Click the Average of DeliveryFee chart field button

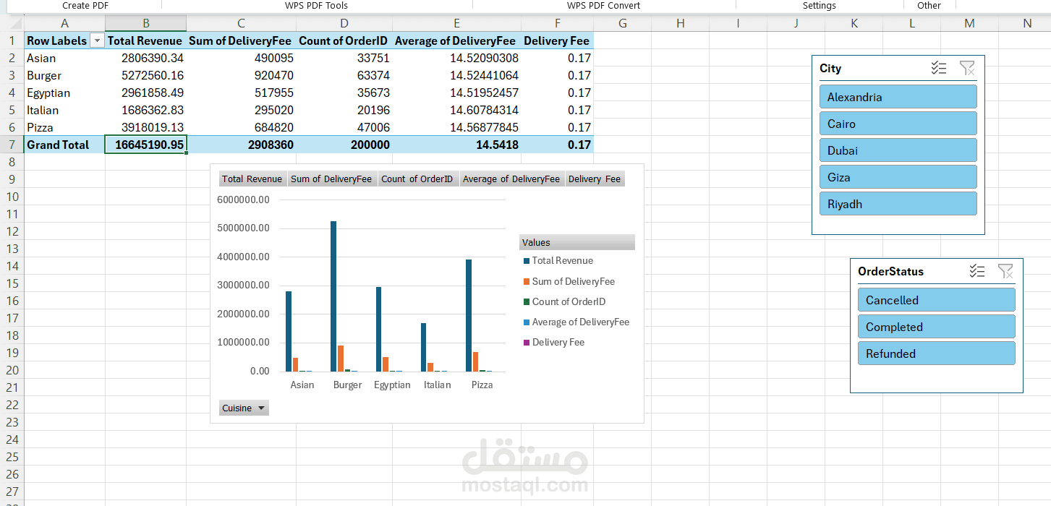click(x=511, y=179)
